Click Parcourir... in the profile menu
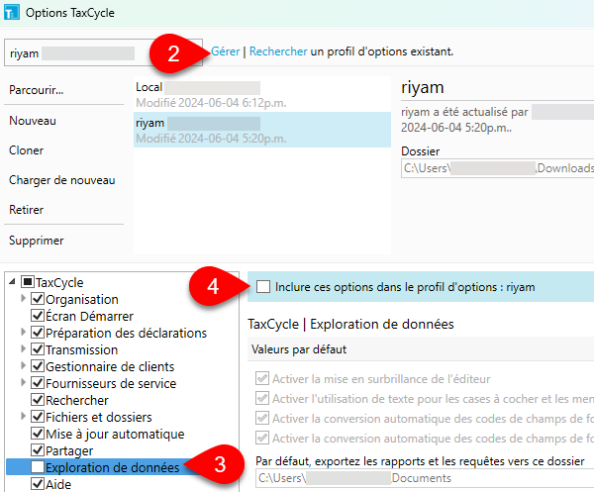 click(x=37, y=90)
